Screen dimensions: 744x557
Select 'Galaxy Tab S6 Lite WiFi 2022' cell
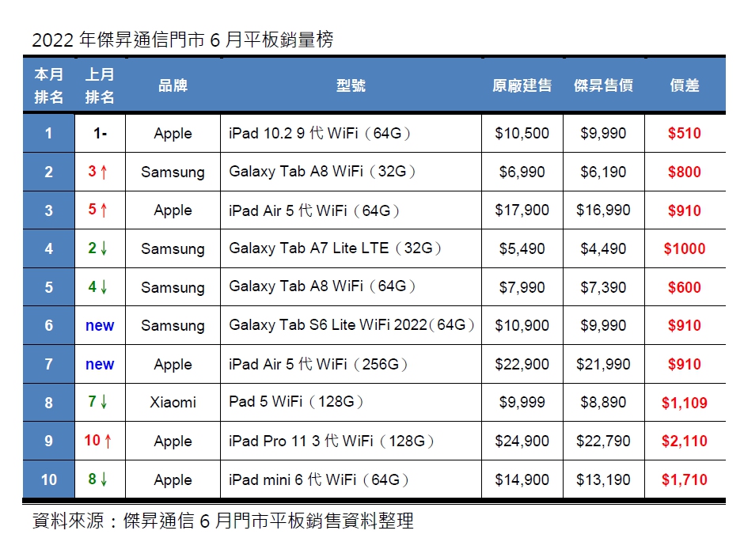[x=351, y=325]
